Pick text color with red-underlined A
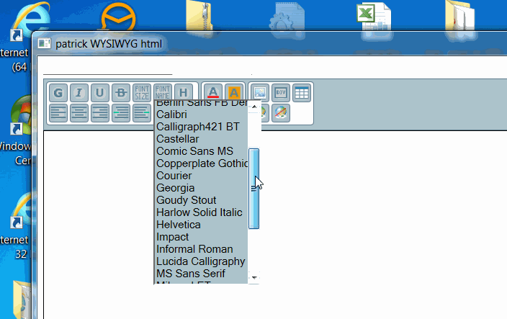 coord(212,93)
